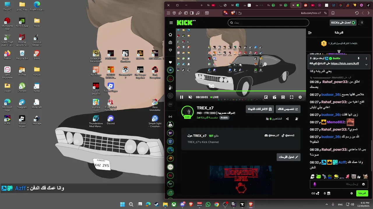This screenshot has height=209, width=373.
Task: Open a new browser tab with plus
Action: pyautogui.click(x=201, y=5)
